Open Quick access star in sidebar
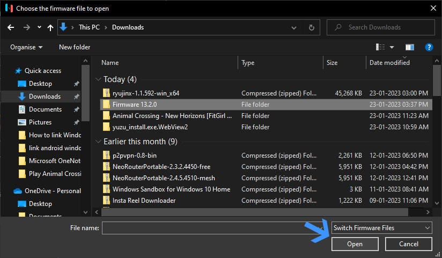Screen dimensions: 442x258 (18, 71)
